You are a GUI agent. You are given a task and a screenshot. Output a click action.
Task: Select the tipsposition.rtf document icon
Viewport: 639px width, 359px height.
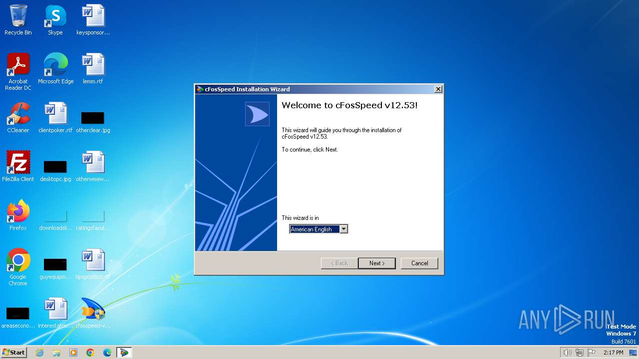coord(93,265)
